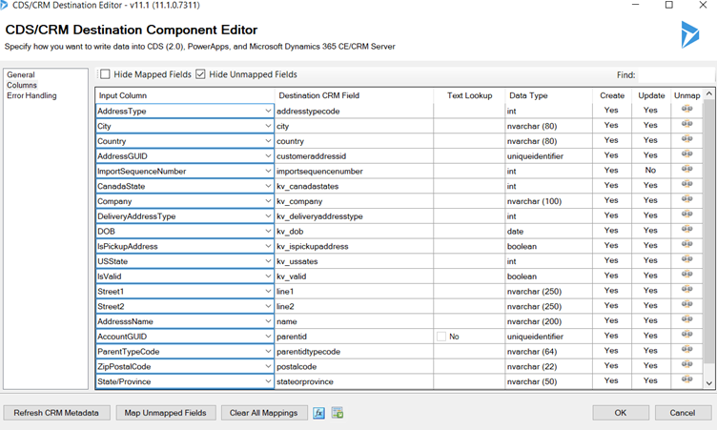Click the Clear All Mappings button
The height and width of the screenshot is (430, 717).
(263, 413)
